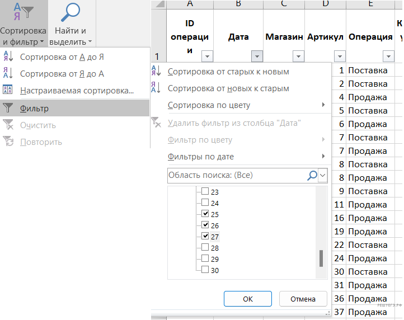Click the Сортировка и фильтр funnel icon
The width and height of the screenshot is (404, 320).
[x=23, y=12]
